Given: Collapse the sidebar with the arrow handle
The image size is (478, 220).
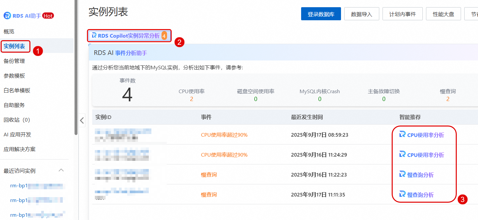Looking at the screenshot, I should click(82, 120).
